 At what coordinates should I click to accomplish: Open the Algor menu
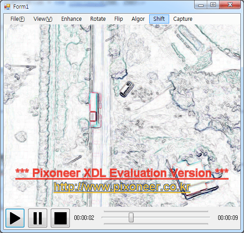coord(138,19)
